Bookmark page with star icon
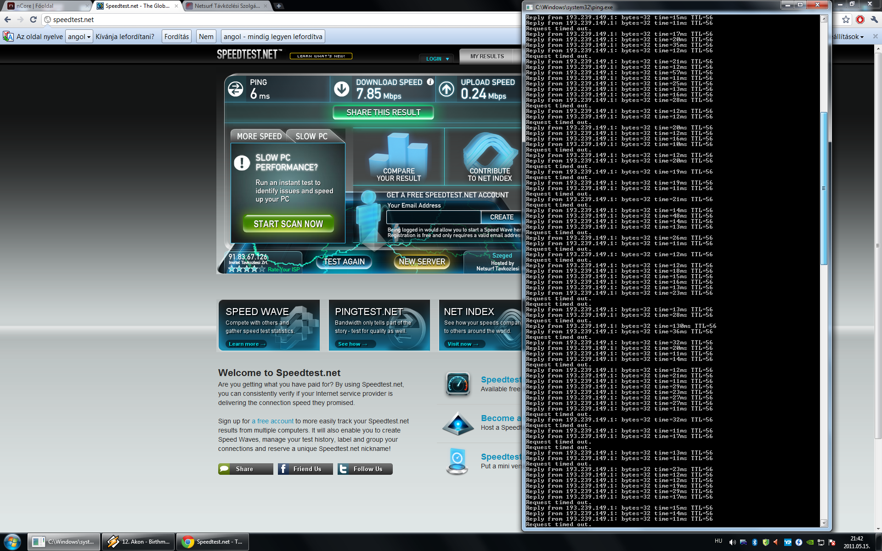Screen dimensions: 882x551 [x=846, y=19]
